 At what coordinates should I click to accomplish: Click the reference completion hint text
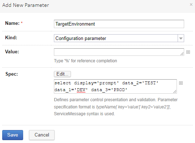[x=85, y=61]
